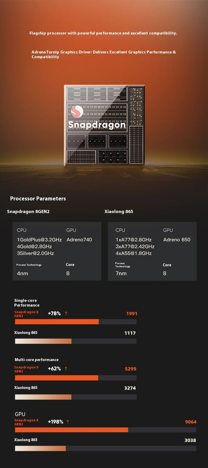Click the 4nm process technology value
The image size is (208, 468).
(22, 273)
